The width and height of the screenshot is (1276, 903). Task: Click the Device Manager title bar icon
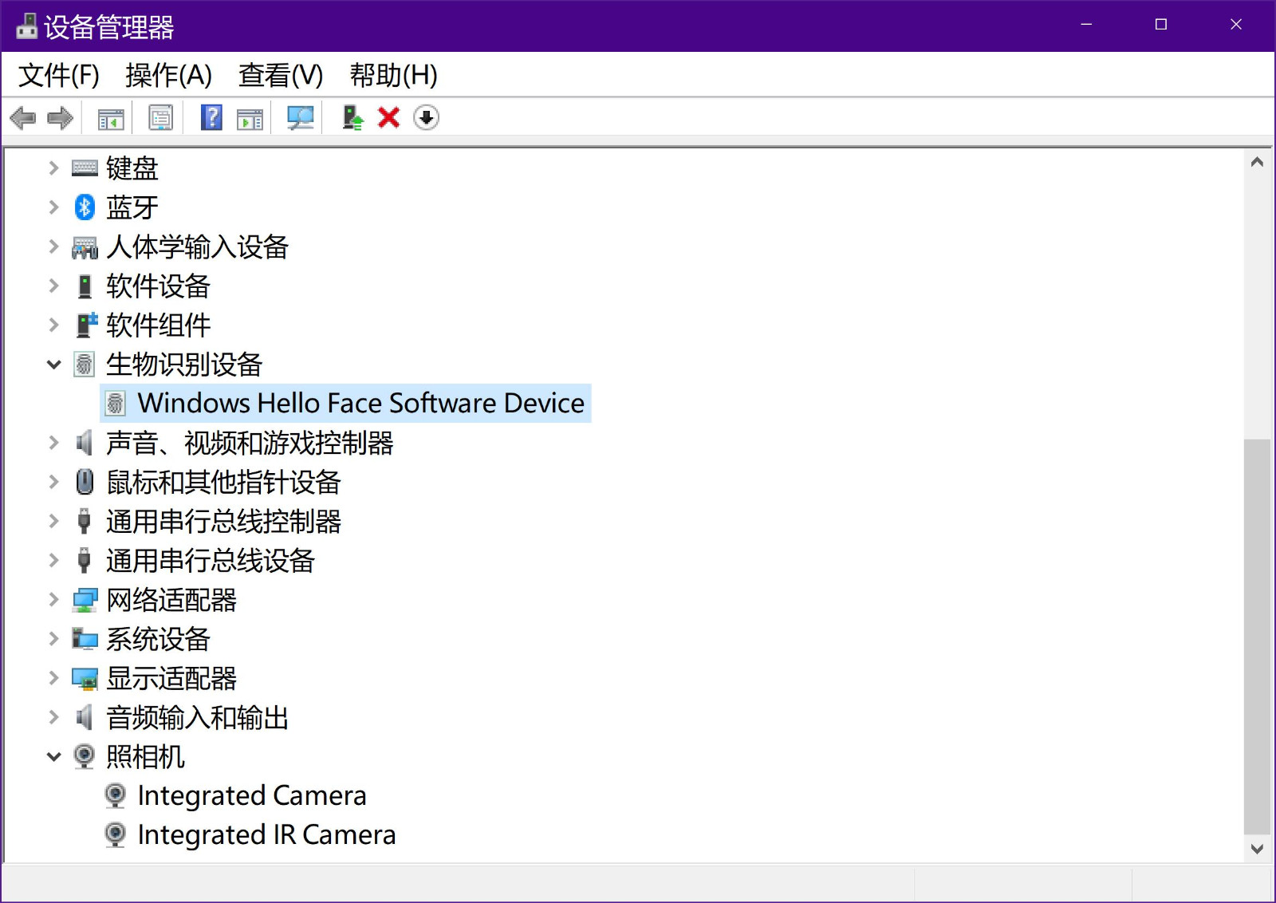26,26
